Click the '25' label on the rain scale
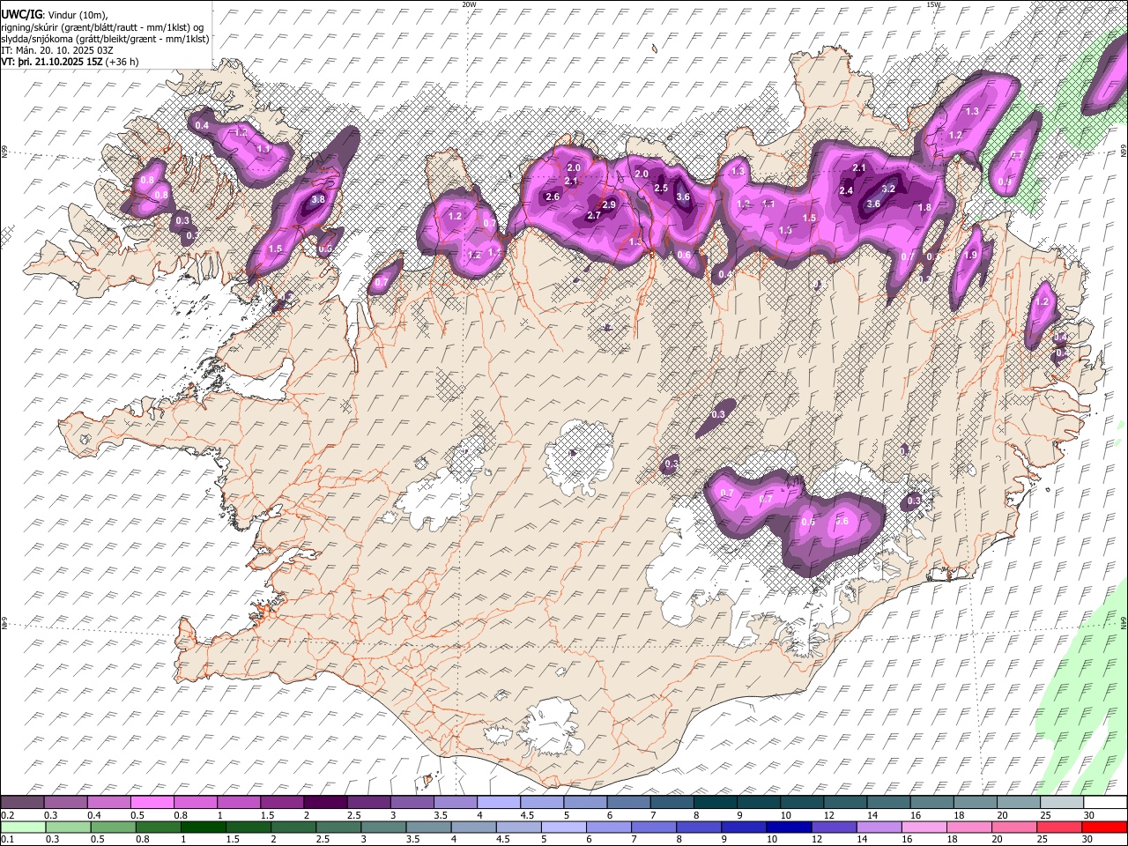This screenshot has height=846, width=1128. pos(1042,839)
